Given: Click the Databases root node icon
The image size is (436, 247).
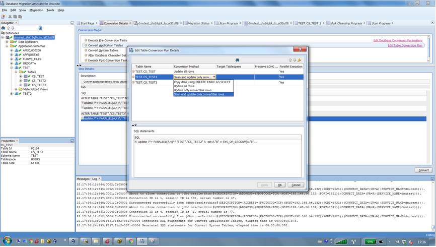Looking at the screenshot, I should [x=3, y=33].
